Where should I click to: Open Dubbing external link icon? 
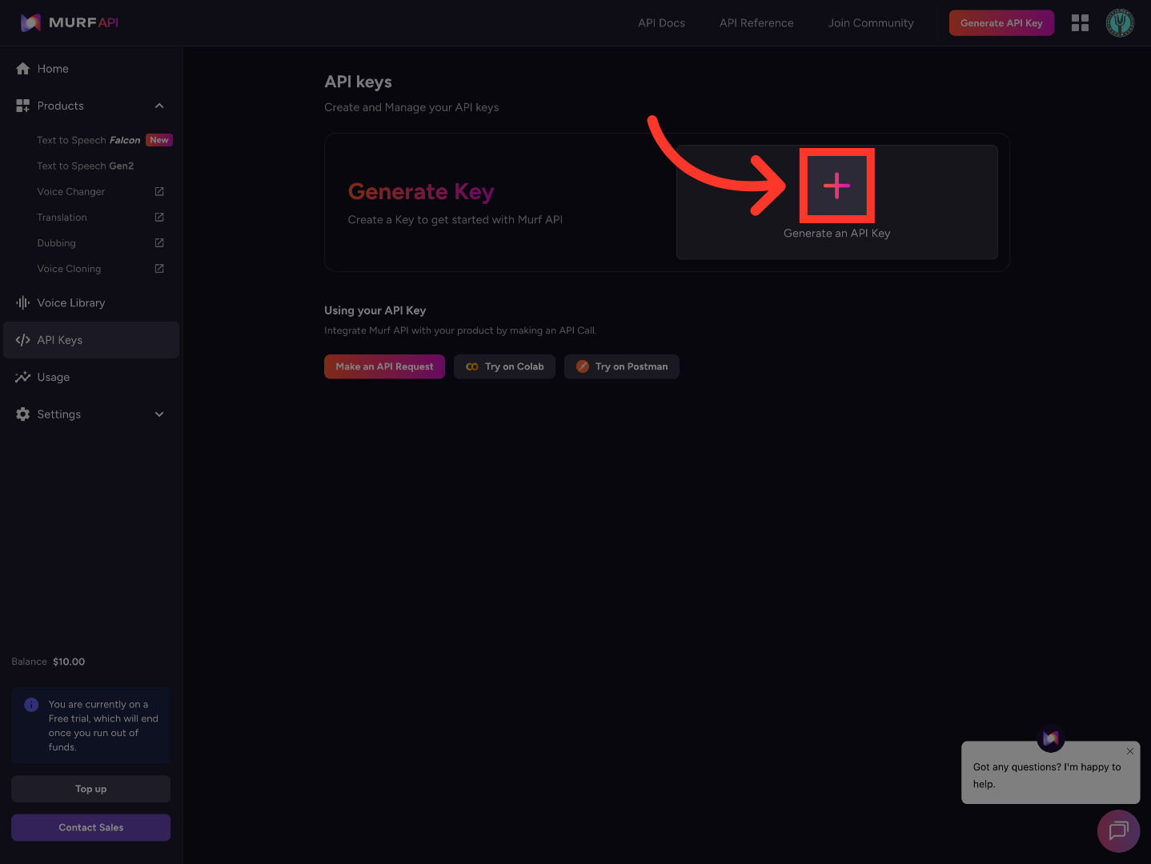pos(159,242)
